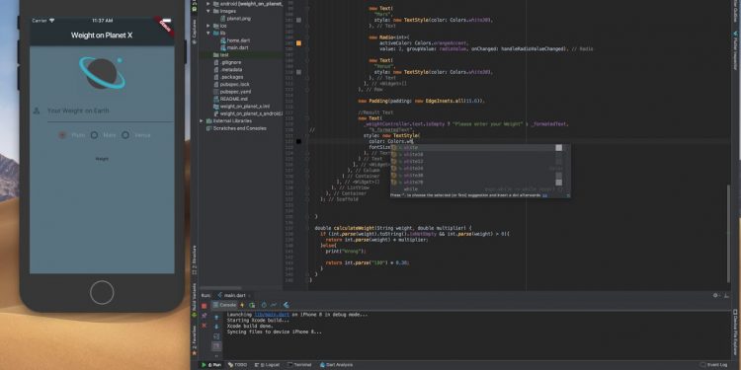Open the Favorites side tab
Screen dimensions: 741x370
194,339
